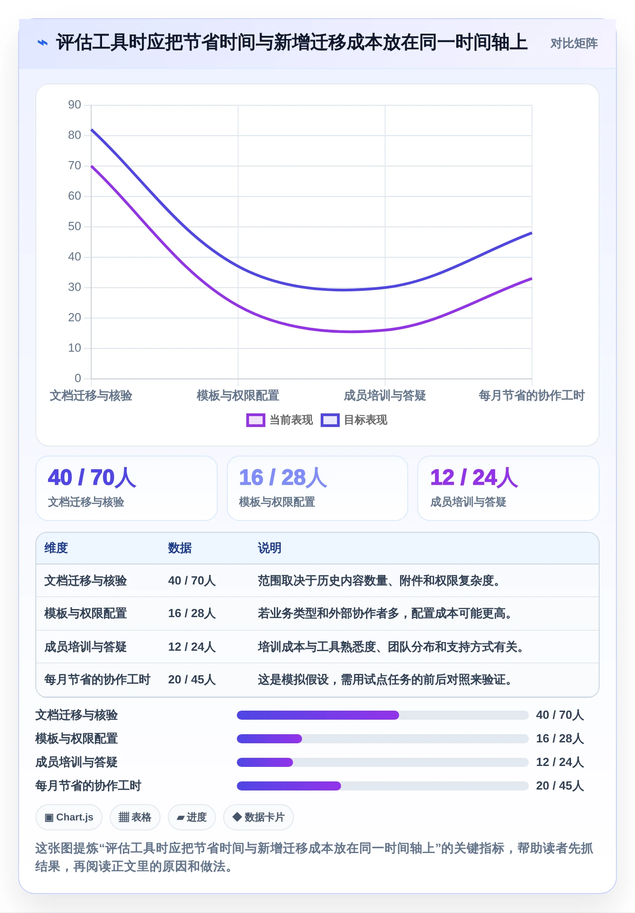Click the 对比矩阵 label in header
The width and height of the screenshot is (635, 913).
(x=574, y=43)
